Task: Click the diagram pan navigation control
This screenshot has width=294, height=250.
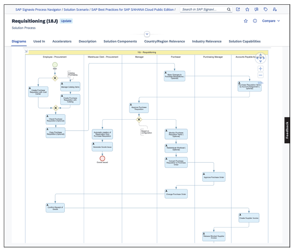Action: coord(261,58)
